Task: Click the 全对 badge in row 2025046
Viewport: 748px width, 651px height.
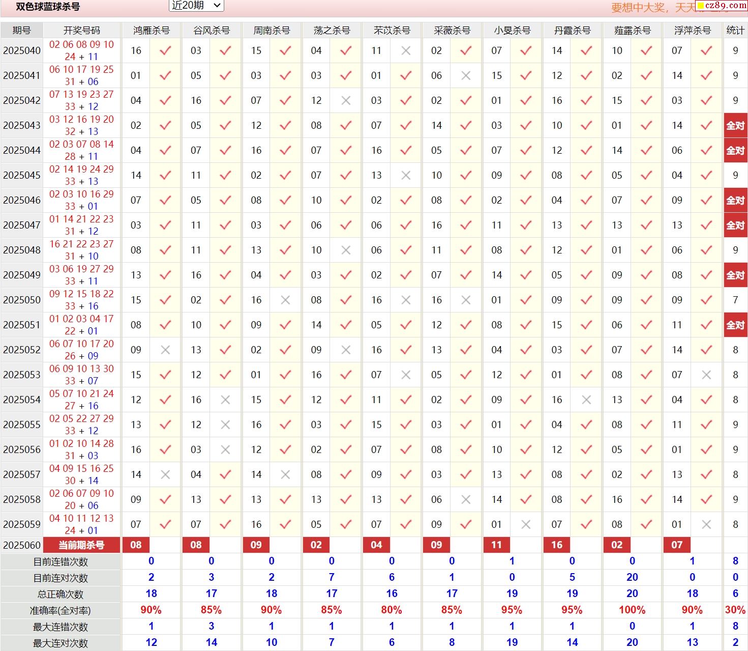Action: coord(735,200)
